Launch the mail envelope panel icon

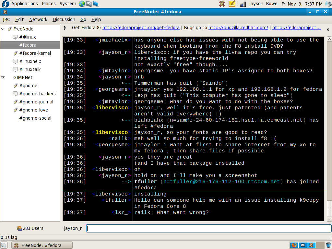pos(89,4)
